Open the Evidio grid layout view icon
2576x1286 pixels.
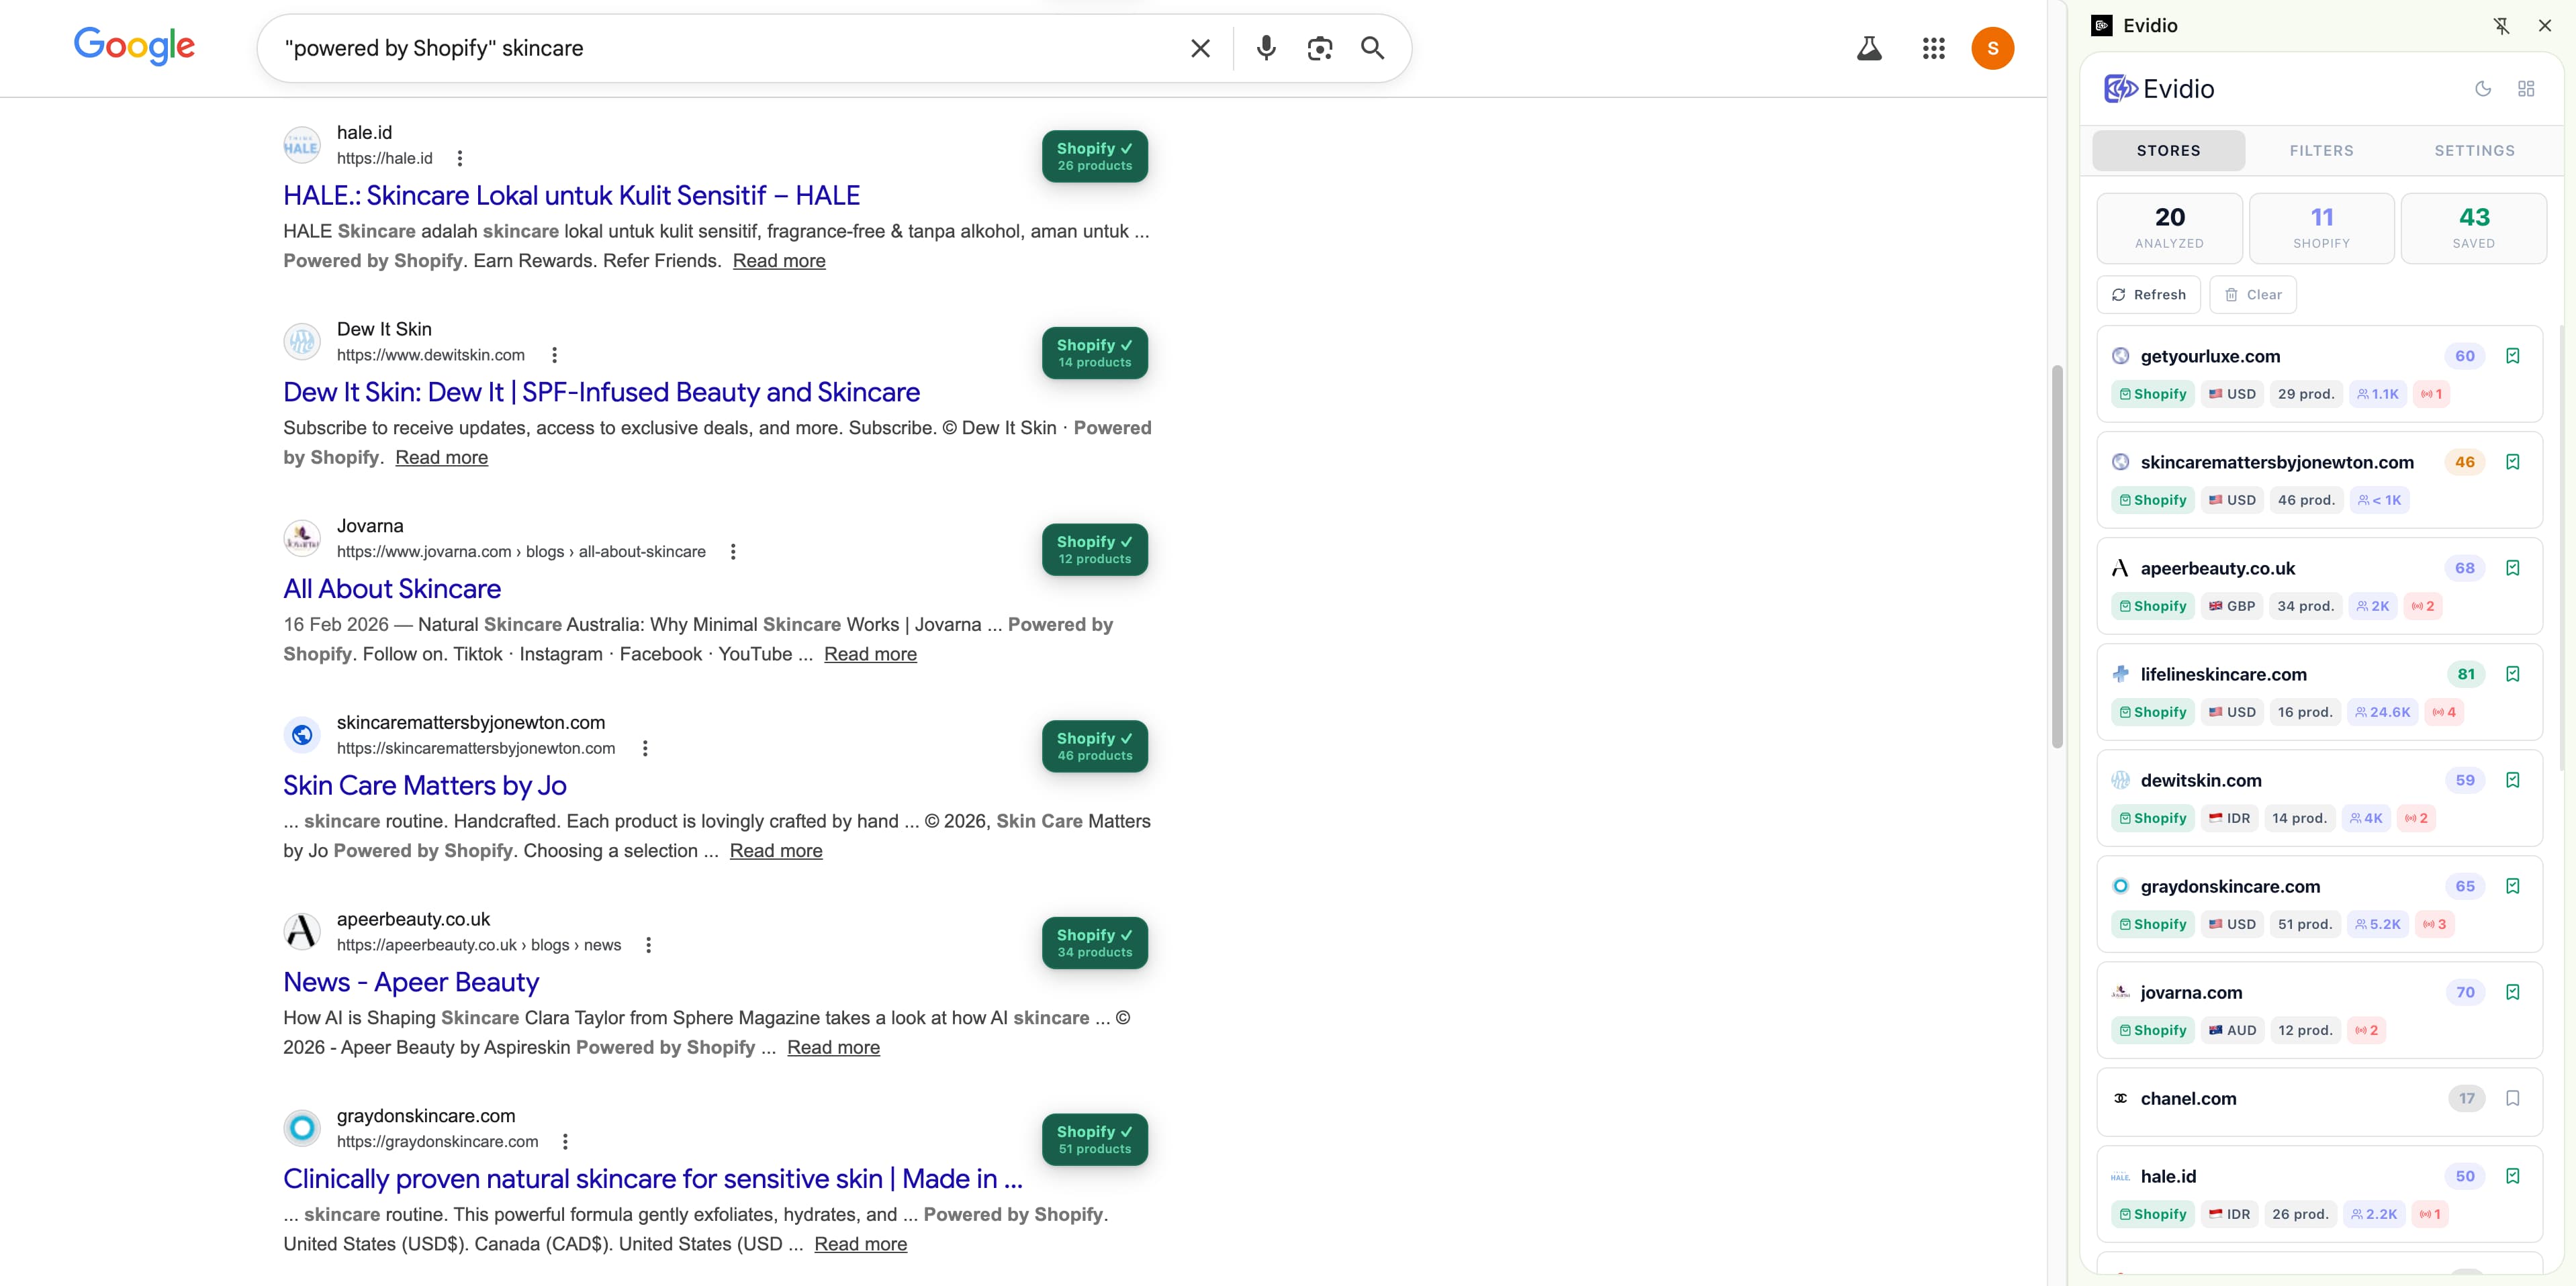2526,88
